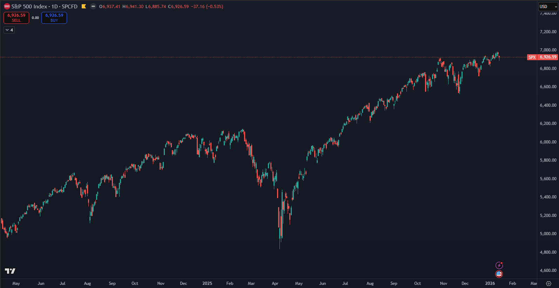Click the 7,000.00 price axis label
The image size is (559, 288).
(x=548, y=50)
